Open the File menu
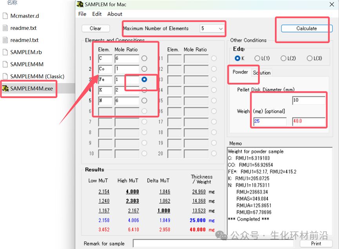This screenshot has height=249, width=339. (x=82, y=14)
